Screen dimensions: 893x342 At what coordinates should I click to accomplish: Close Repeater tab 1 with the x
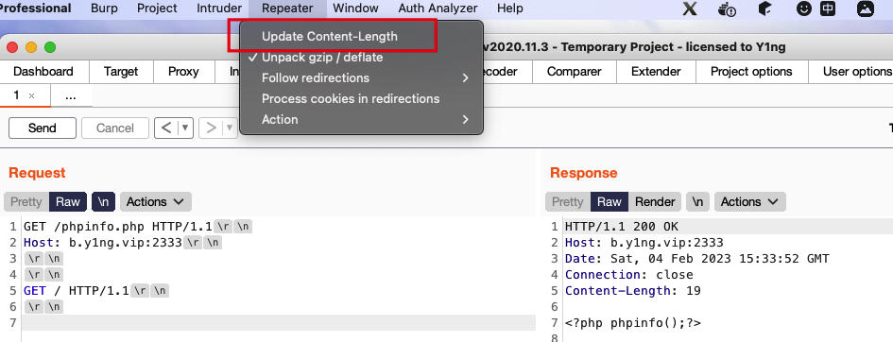pos(31,95)
